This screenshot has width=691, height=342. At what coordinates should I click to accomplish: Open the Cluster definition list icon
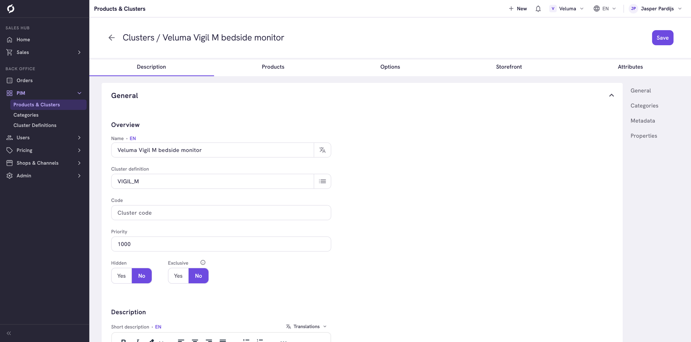click(322, 181)
